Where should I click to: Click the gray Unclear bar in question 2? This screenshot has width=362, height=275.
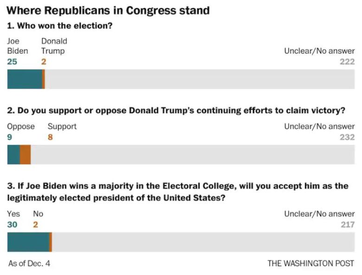[193, 155]
